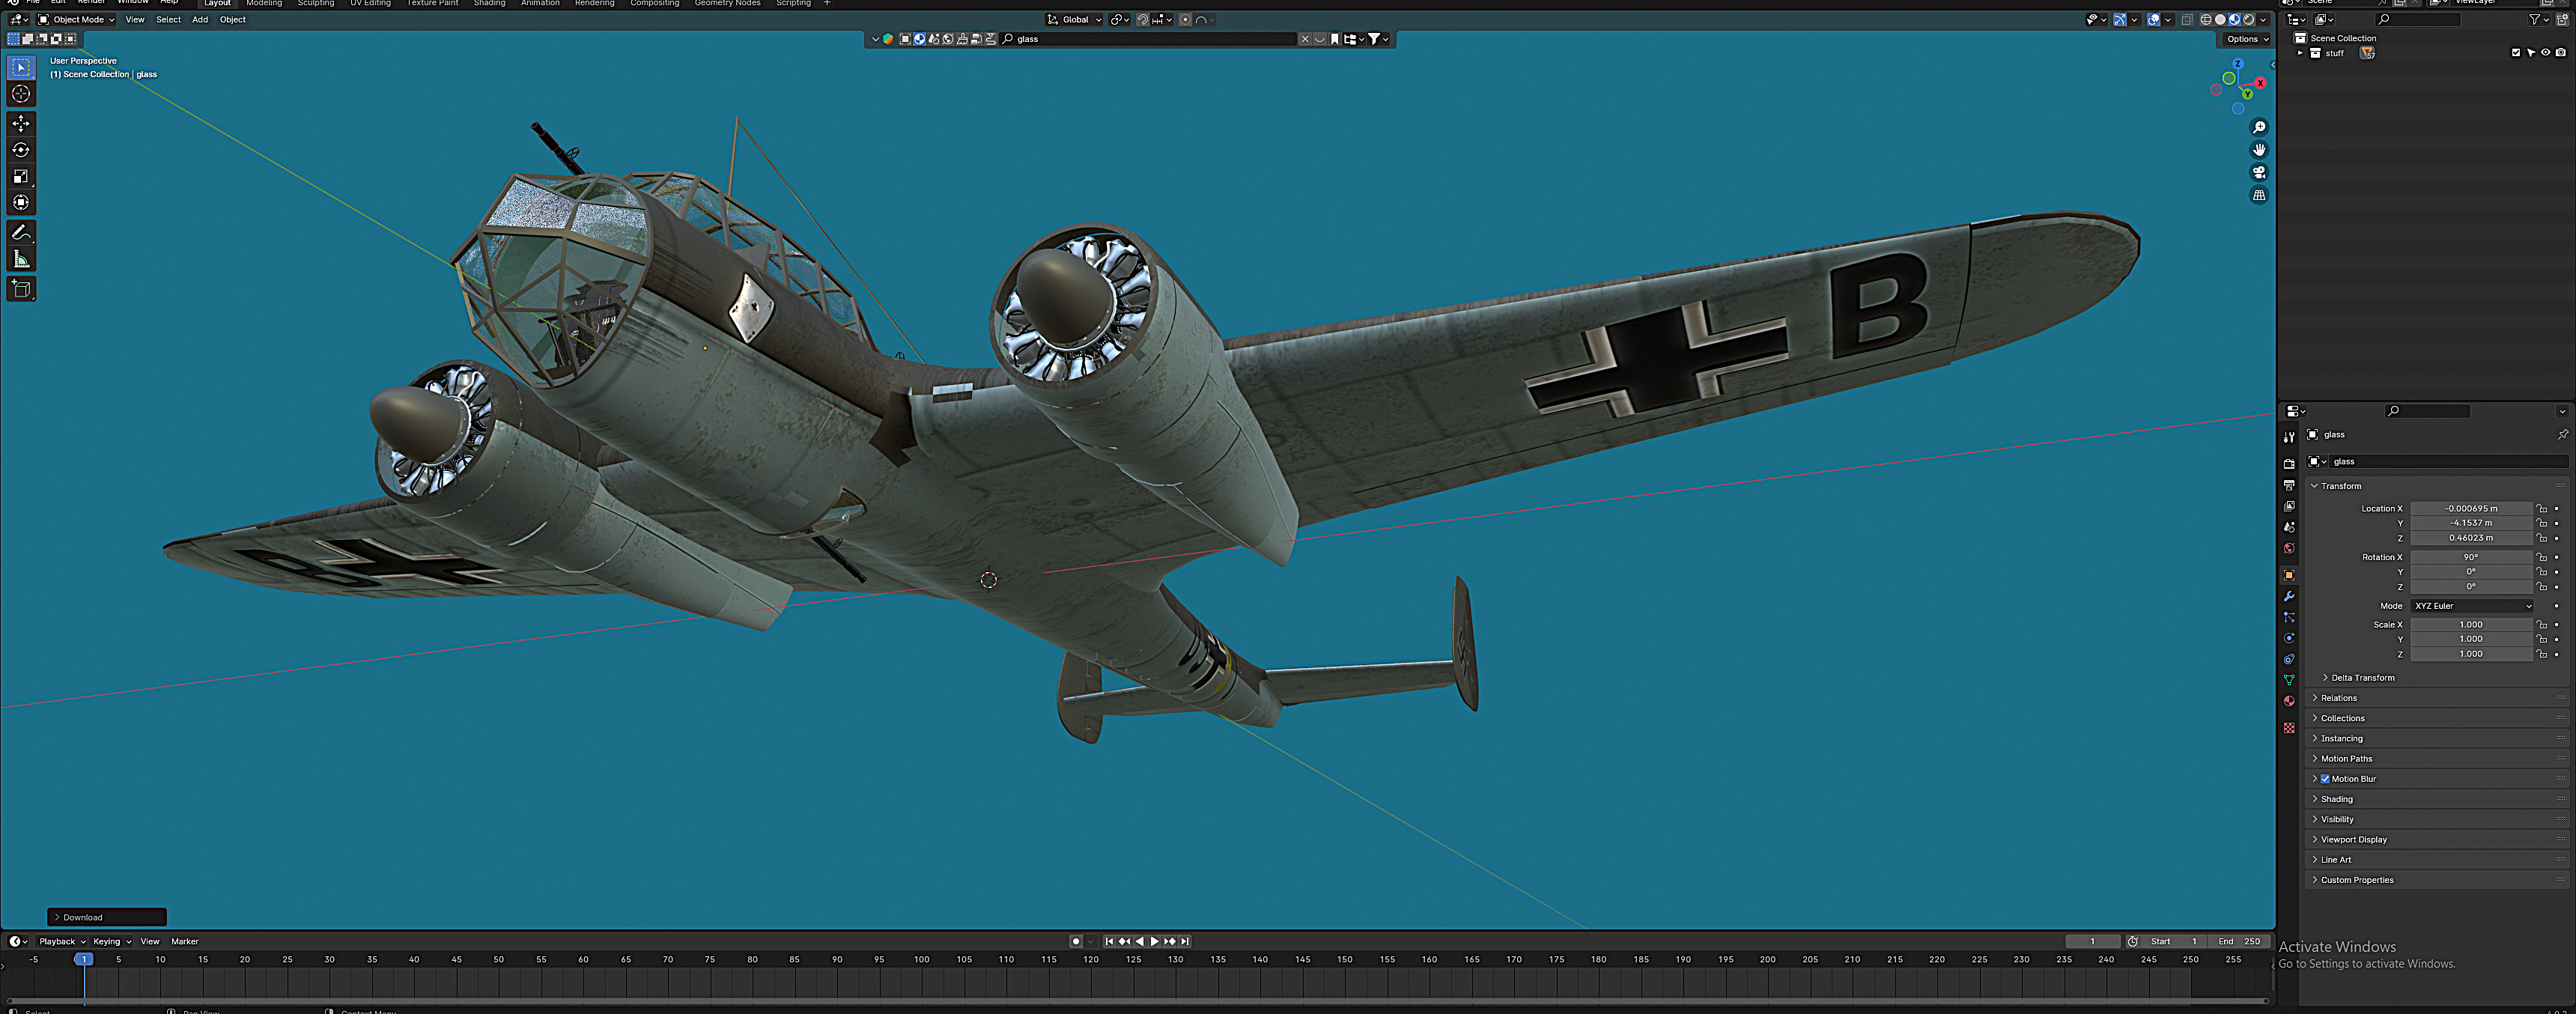Open the timeline Marker menu
2576x1014 pixels.
pos(185,941)
